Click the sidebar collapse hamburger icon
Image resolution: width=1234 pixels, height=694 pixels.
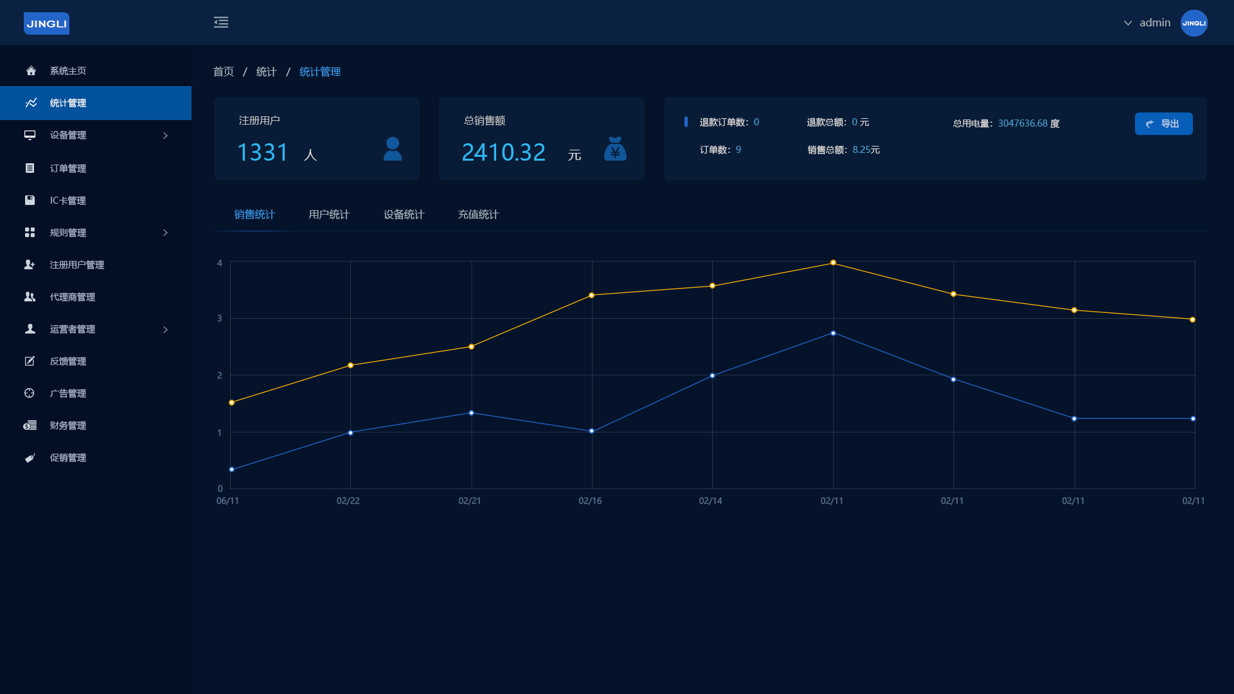[x=221, y=22]
